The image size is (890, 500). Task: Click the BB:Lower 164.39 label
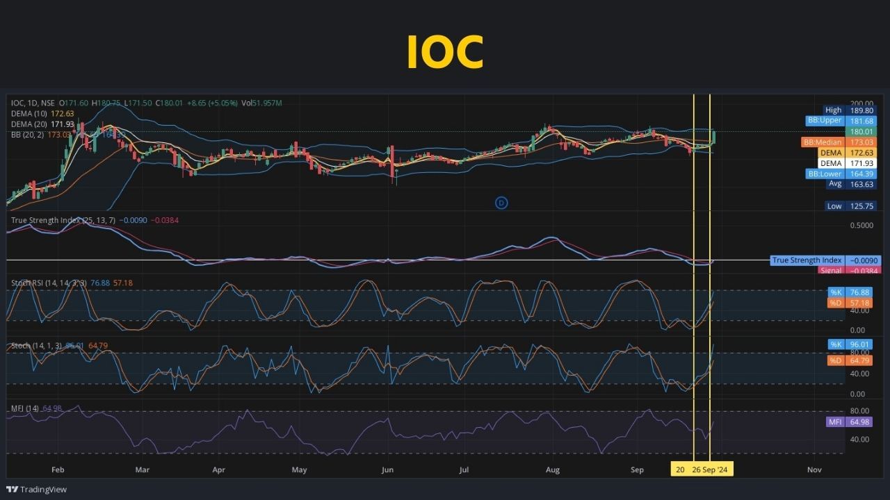(840, 174)
